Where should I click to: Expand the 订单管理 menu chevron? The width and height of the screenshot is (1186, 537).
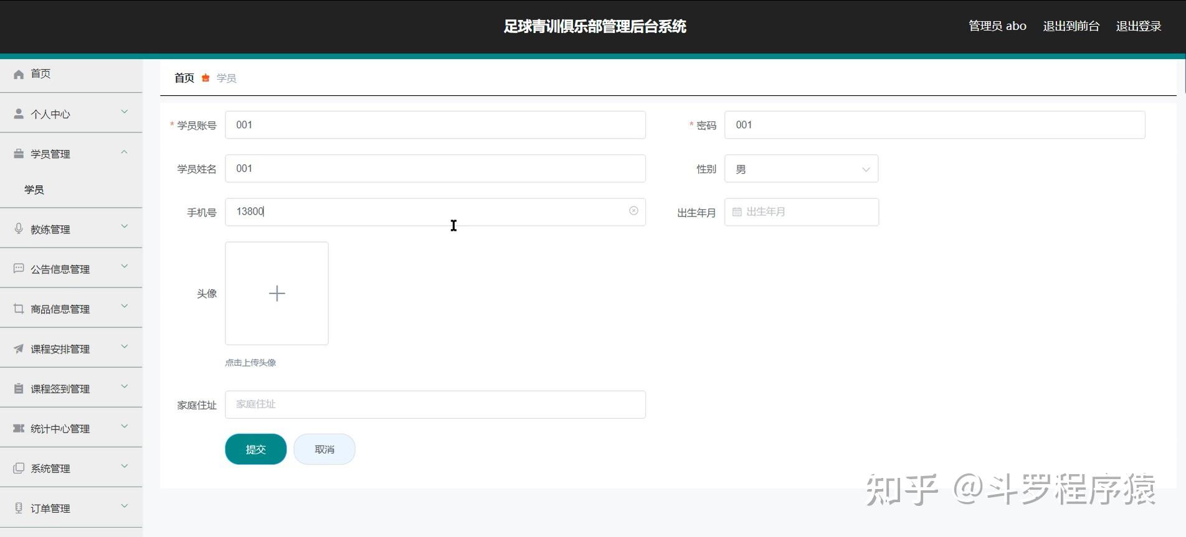(x=125, y=506)
